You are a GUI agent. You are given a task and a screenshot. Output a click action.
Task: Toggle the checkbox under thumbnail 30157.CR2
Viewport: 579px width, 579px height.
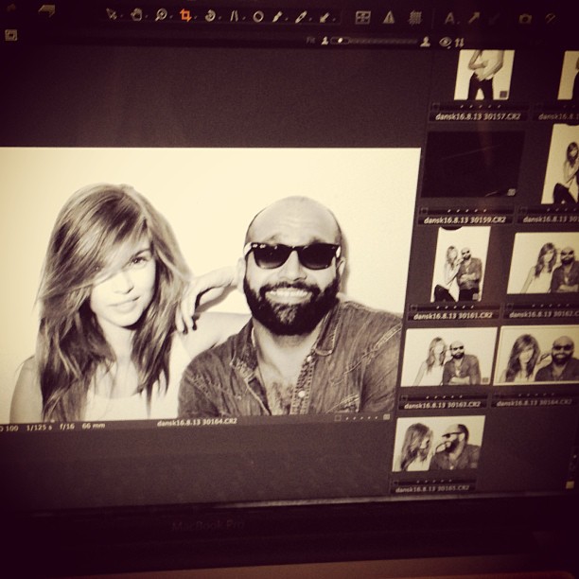click(436, 107)
